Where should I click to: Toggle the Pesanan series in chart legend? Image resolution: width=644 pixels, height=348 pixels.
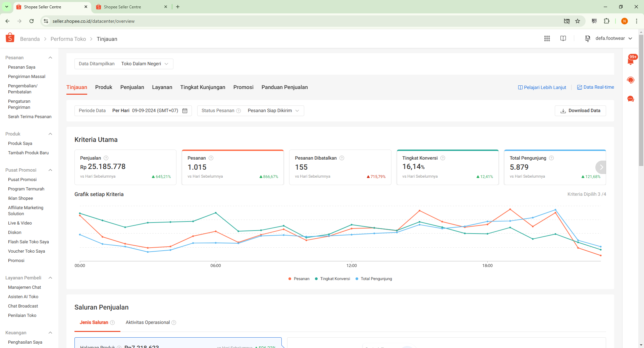[299, 279]
